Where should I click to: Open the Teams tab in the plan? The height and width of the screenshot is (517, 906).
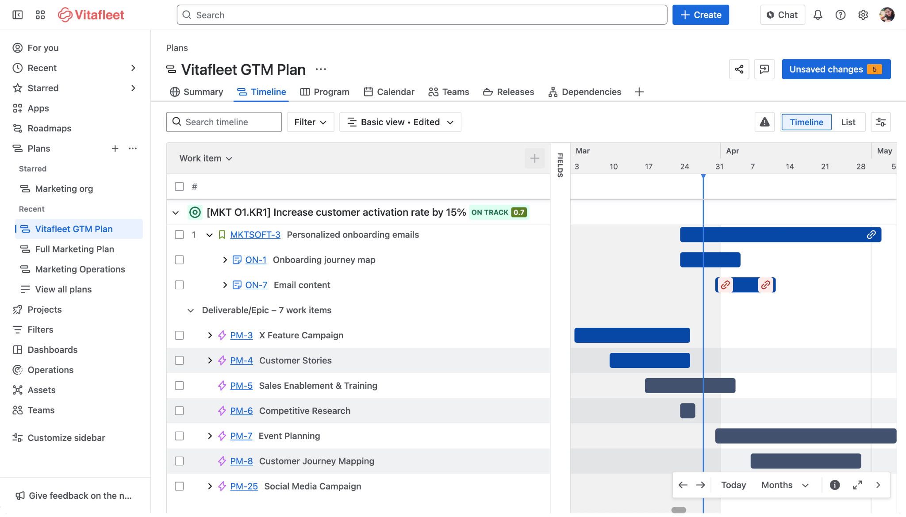449,92
